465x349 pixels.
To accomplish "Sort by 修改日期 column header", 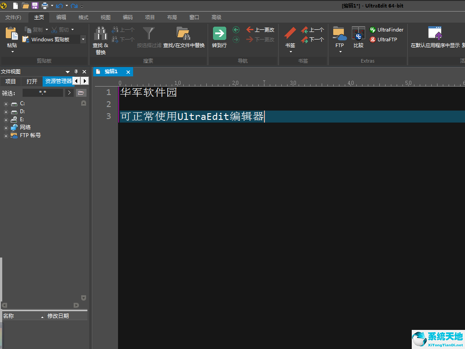I will pos(67,316).
